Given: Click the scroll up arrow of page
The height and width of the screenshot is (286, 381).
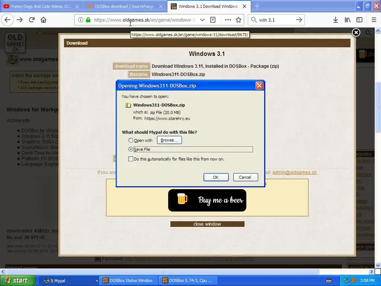Looking at the screenshot, I should coord(378,31).
